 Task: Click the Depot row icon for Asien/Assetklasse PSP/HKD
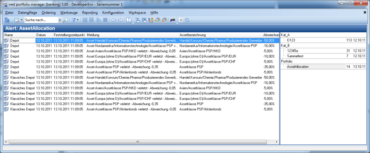click(7, 51)
